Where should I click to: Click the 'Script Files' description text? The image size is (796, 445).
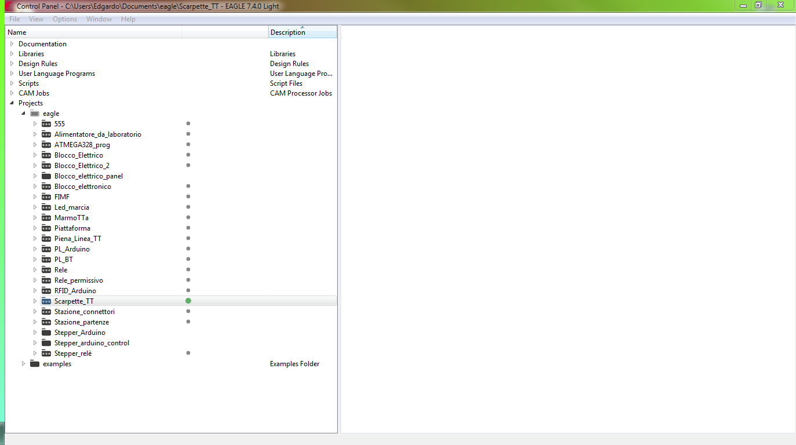click(x=286, y=83)
